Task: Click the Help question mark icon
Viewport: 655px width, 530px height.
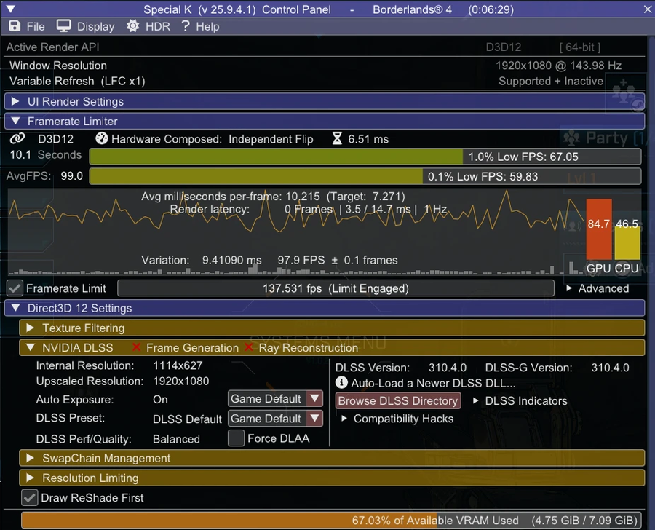Action: [x=186, y=26]
